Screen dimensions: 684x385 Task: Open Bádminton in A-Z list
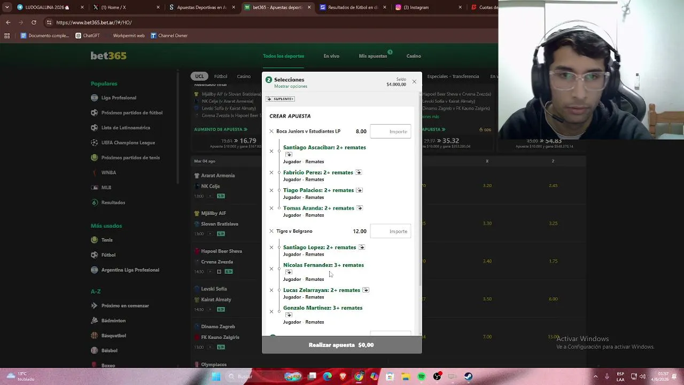point(113,321)
